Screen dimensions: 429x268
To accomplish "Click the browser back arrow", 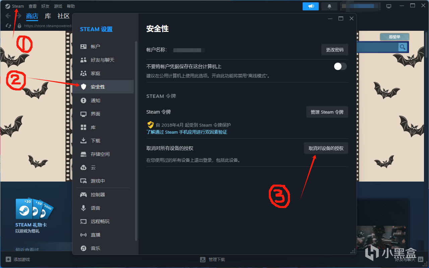I will [8, 16].
